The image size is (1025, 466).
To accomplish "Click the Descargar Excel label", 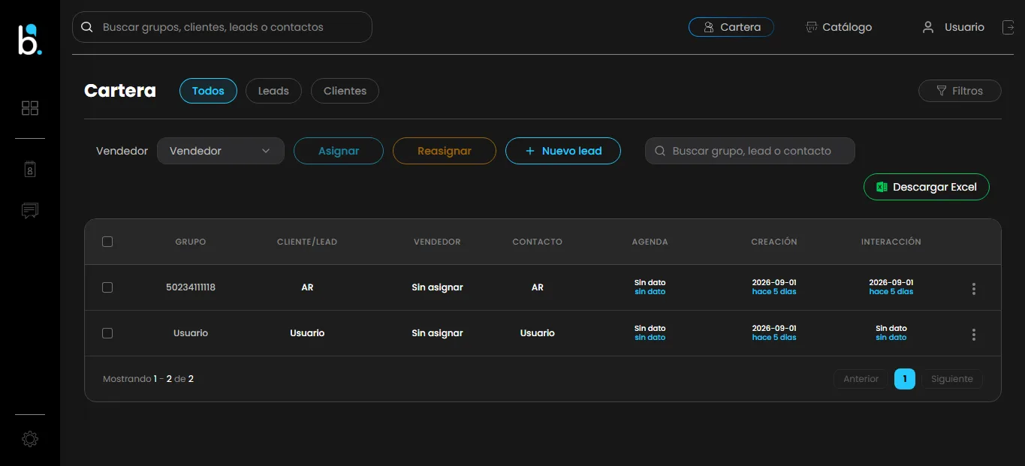I will pos(935,187).
